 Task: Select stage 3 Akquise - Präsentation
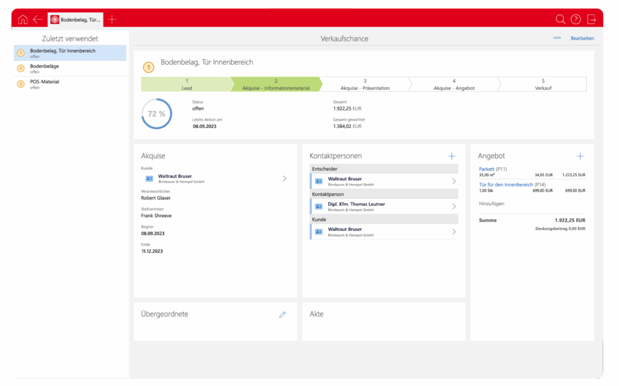(x=365, y=84)
